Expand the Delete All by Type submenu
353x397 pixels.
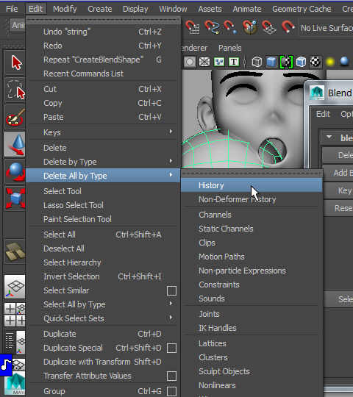point(103,176)
